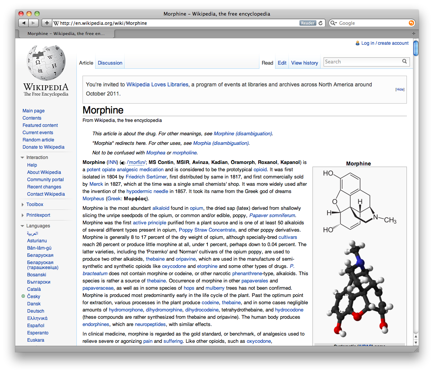Click Donate to Wikipedia link
434x373 pixels.
coord(44,147)
